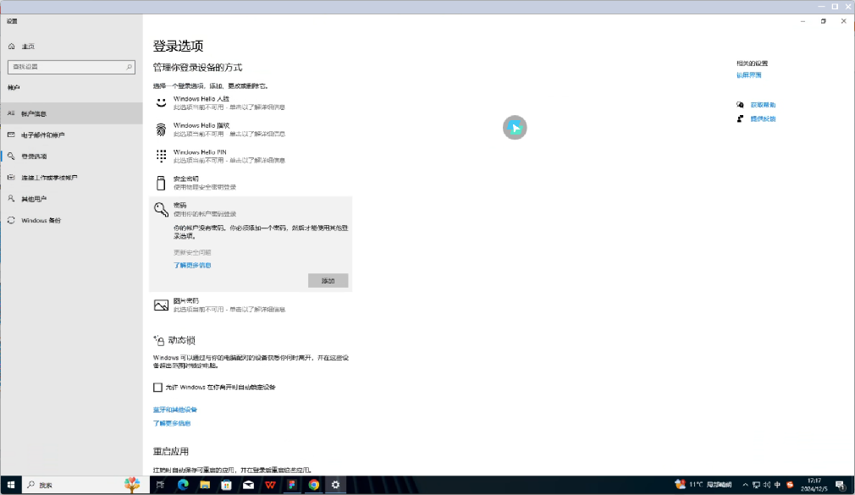Click the search highlights image in the taskbar search
Image resolution: width=855 pixels, height=495 pixels.
click(132, 485)
